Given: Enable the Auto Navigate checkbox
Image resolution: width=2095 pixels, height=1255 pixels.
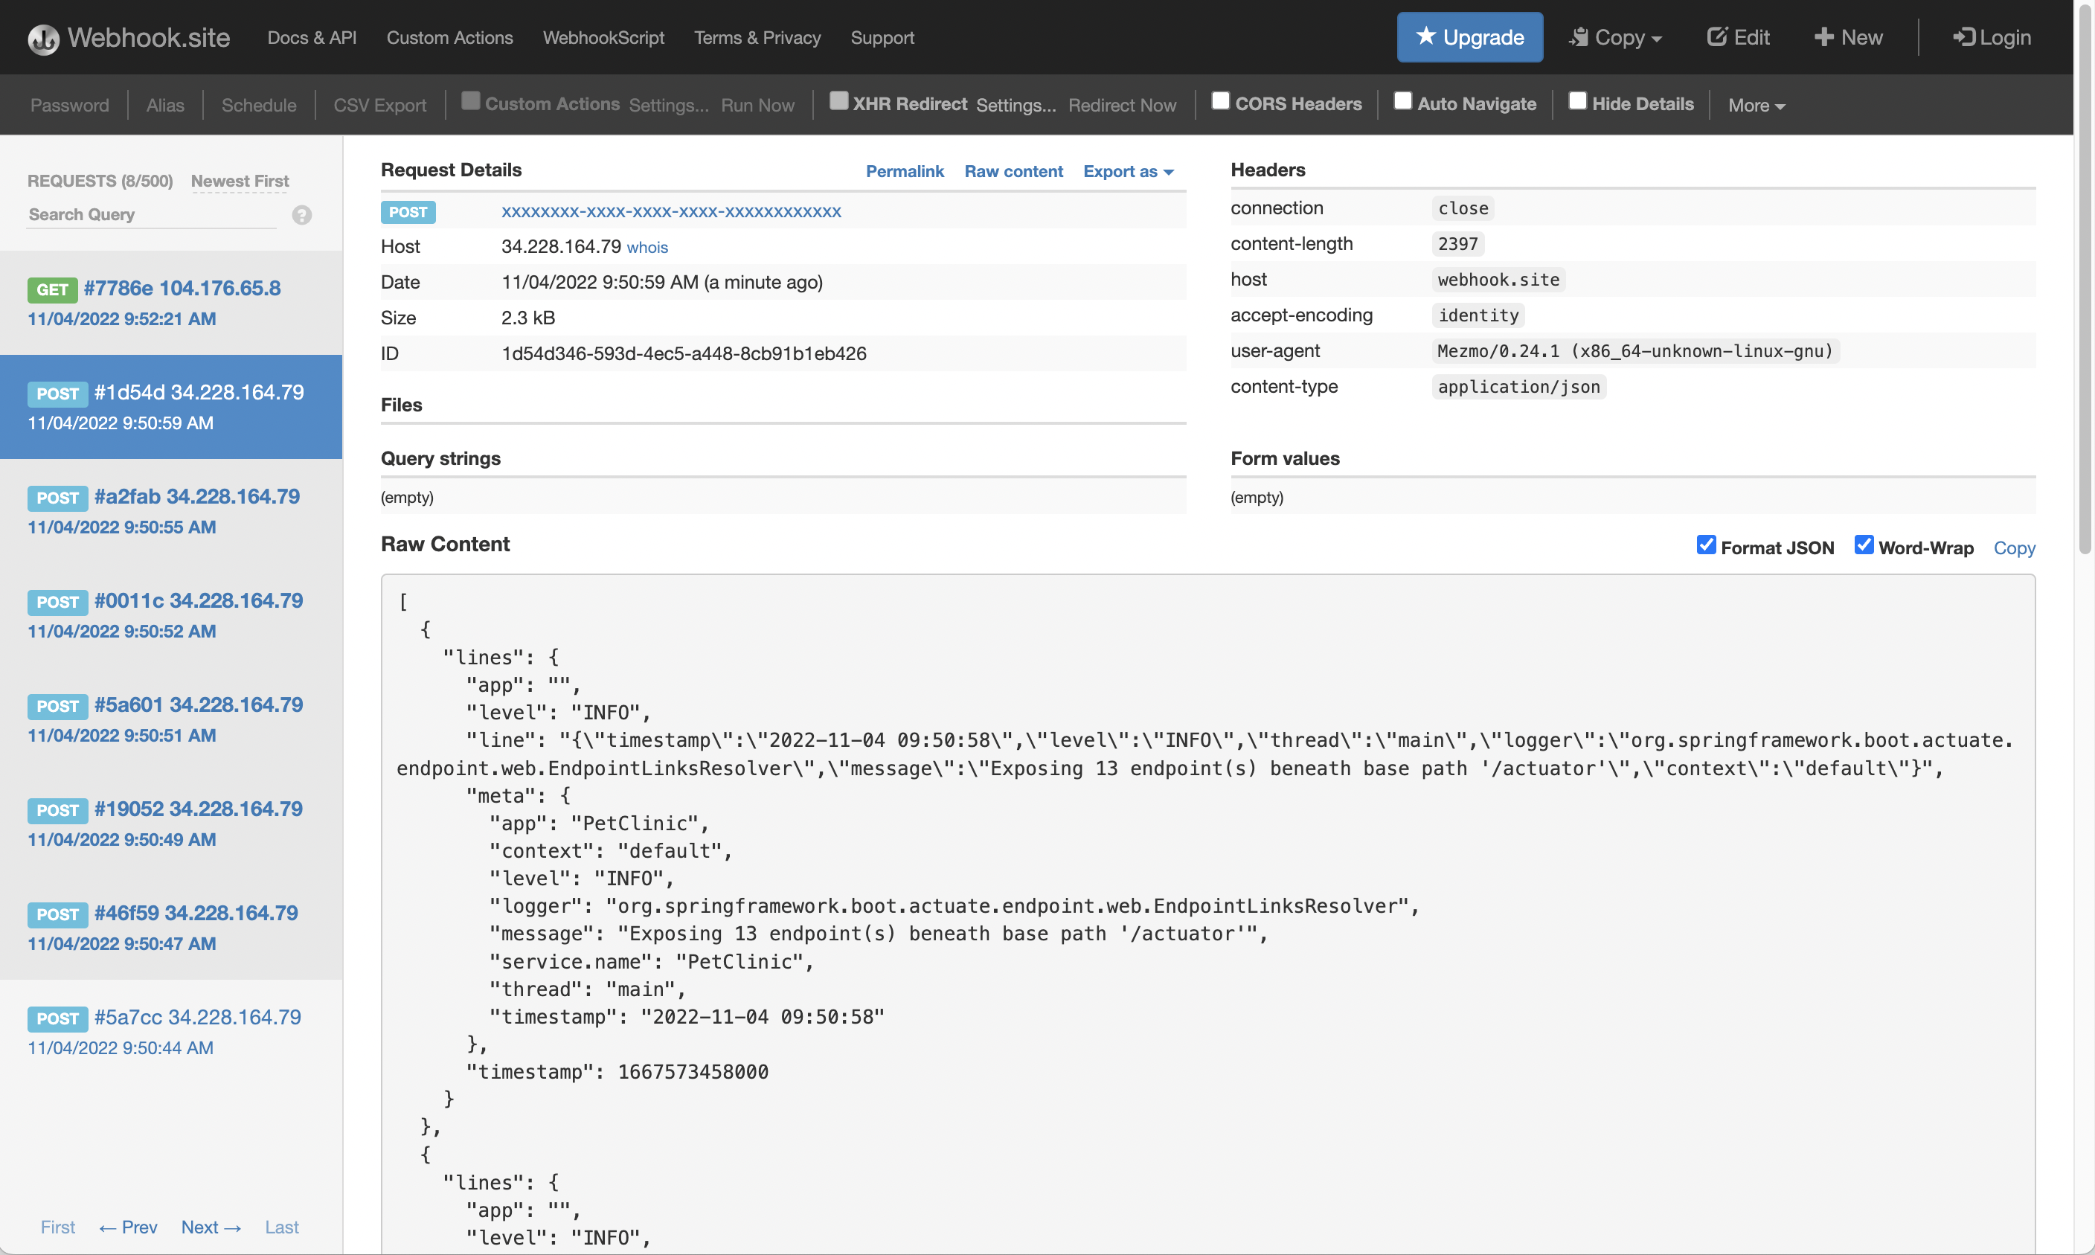Looking at the screenshot, I should [x=1403, y=101].
